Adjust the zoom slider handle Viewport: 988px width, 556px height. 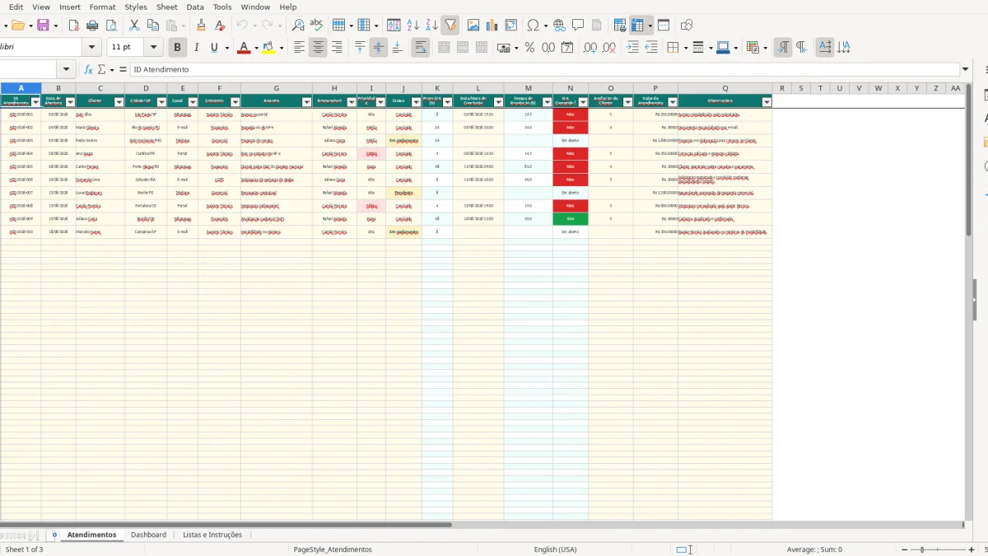[x=922, y=549]
